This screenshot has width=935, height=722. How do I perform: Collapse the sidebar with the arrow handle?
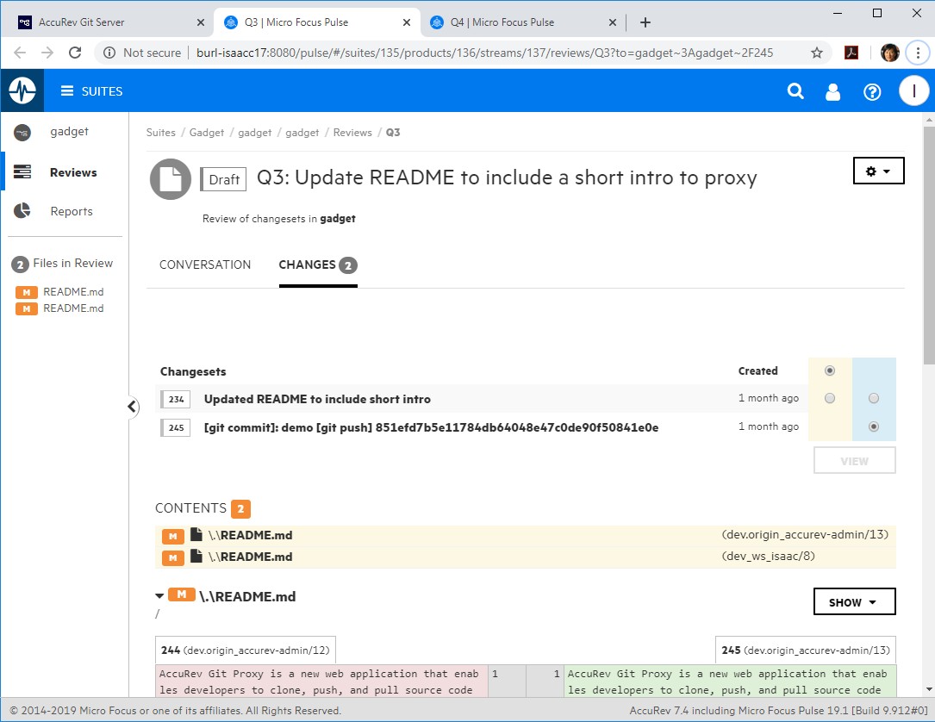[132, 407]
